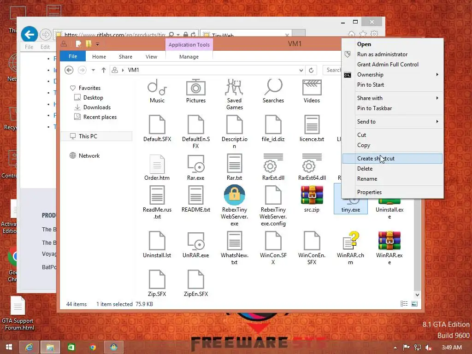Refresh the VM1 folder view

pos(311,70)
